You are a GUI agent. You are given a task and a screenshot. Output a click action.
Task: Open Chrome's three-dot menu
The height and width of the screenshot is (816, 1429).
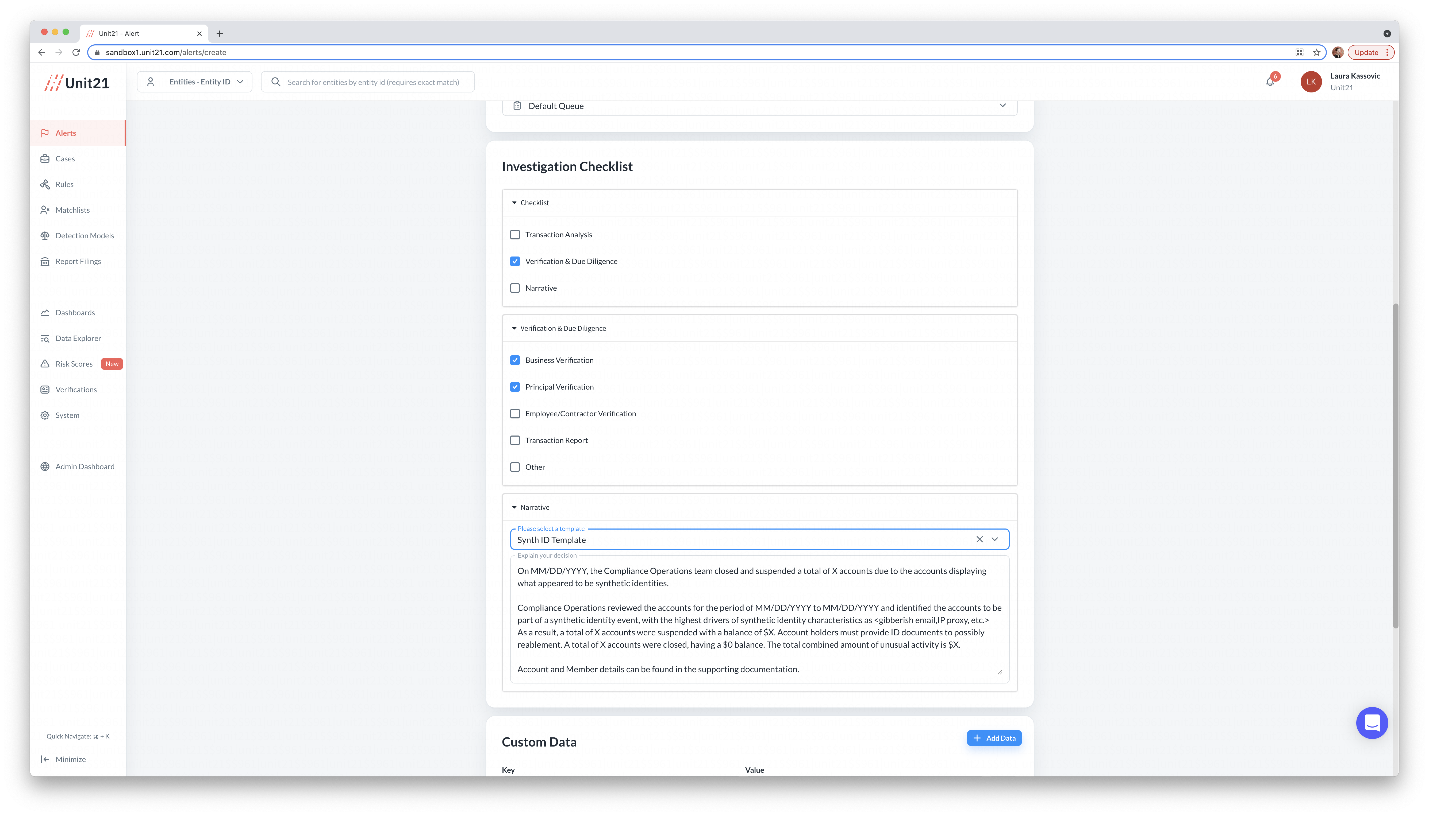pos(1387,52)
